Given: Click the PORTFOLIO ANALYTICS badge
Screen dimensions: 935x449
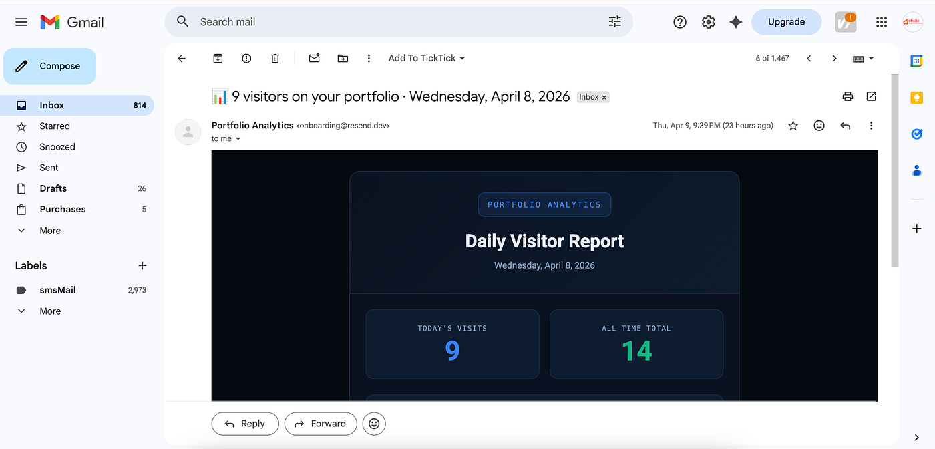Looking at the screenshot, I should (544, 205).
